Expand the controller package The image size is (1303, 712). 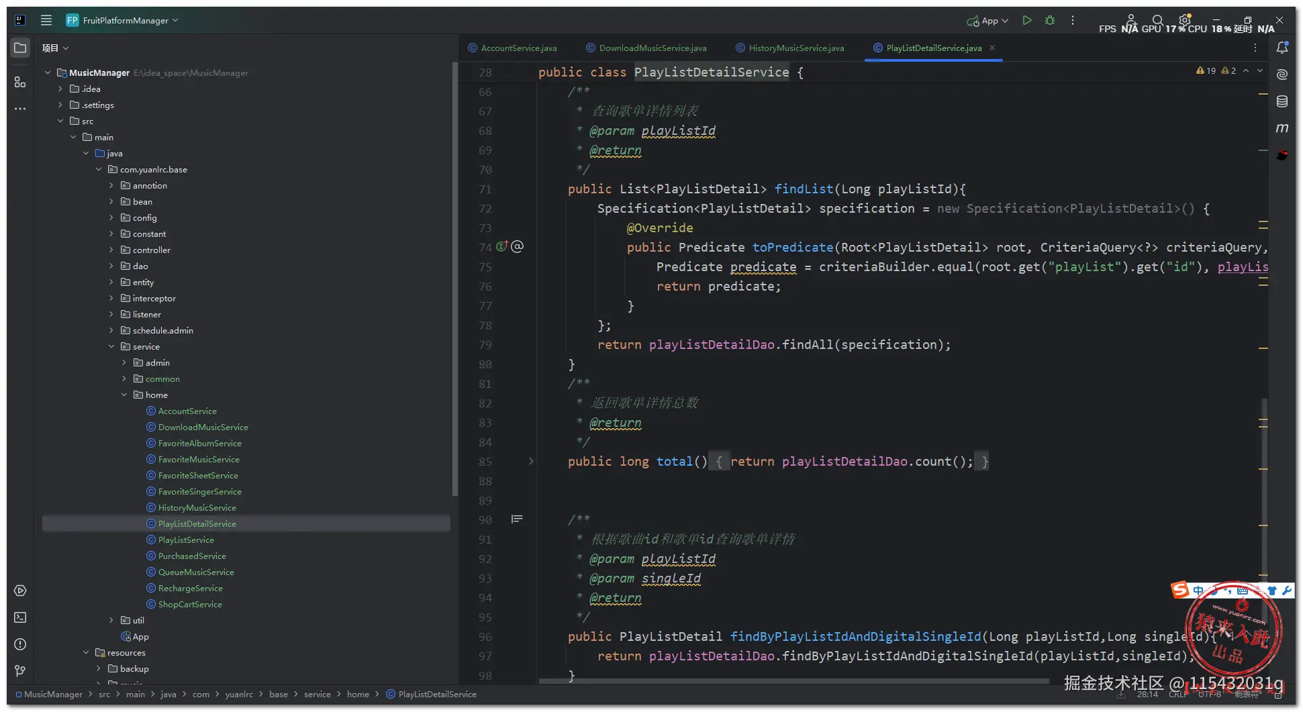pyautogui.click(x=111, y=250)
